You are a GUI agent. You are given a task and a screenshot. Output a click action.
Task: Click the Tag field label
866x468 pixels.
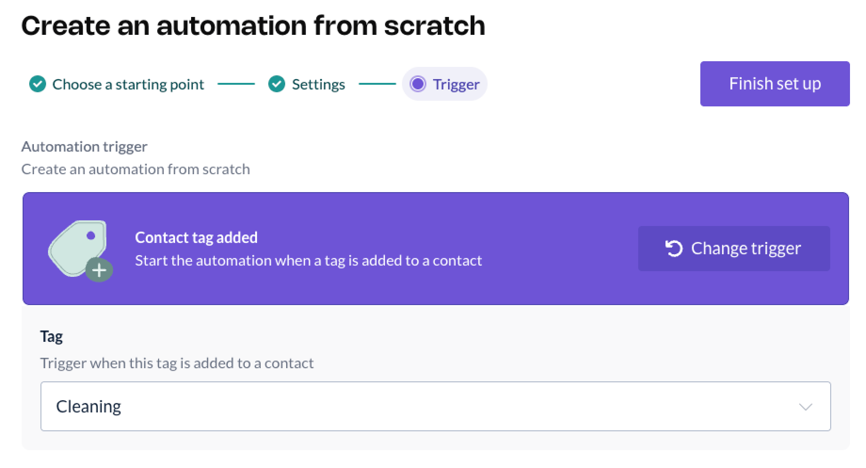51,337
